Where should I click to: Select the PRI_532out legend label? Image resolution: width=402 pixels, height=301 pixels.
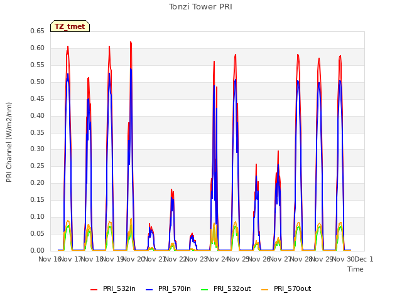pyautogui.click(x=232, y=288)
